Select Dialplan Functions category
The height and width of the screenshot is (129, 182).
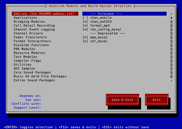click(31, 45)
